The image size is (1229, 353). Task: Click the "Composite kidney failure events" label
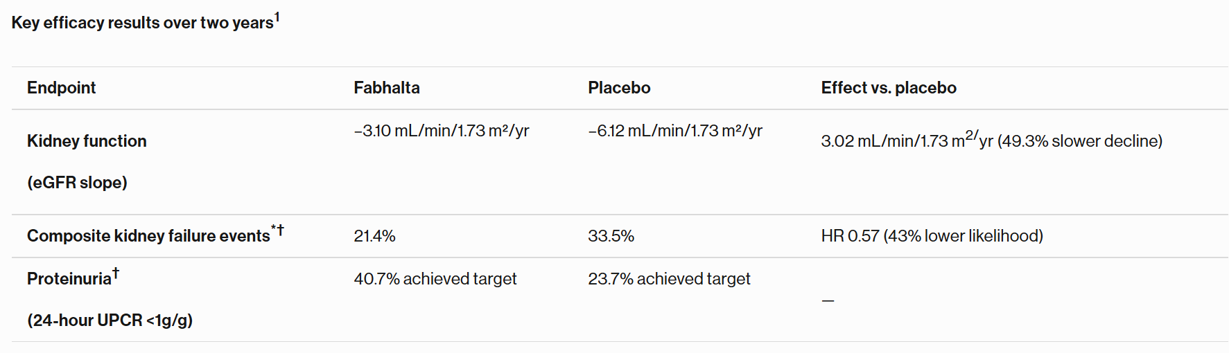point(148,236)
